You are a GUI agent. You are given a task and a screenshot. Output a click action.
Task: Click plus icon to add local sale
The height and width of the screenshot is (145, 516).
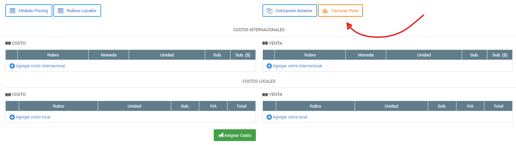coord(269,117)
